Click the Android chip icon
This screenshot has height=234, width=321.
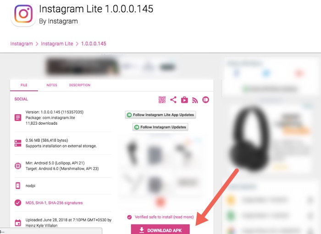(18, 166)
